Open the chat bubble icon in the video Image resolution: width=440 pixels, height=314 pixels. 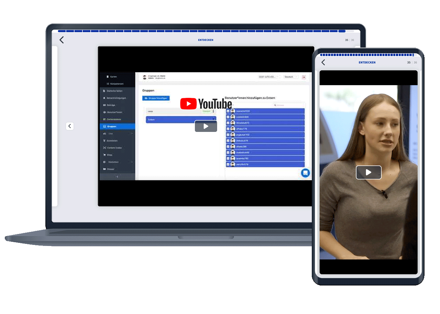[x=305, y=173]
